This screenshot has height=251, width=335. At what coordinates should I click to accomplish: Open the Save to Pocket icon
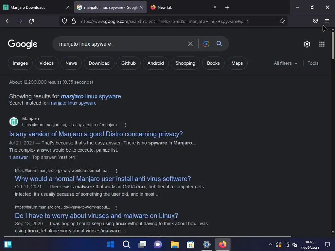click(x=315, y=21)
